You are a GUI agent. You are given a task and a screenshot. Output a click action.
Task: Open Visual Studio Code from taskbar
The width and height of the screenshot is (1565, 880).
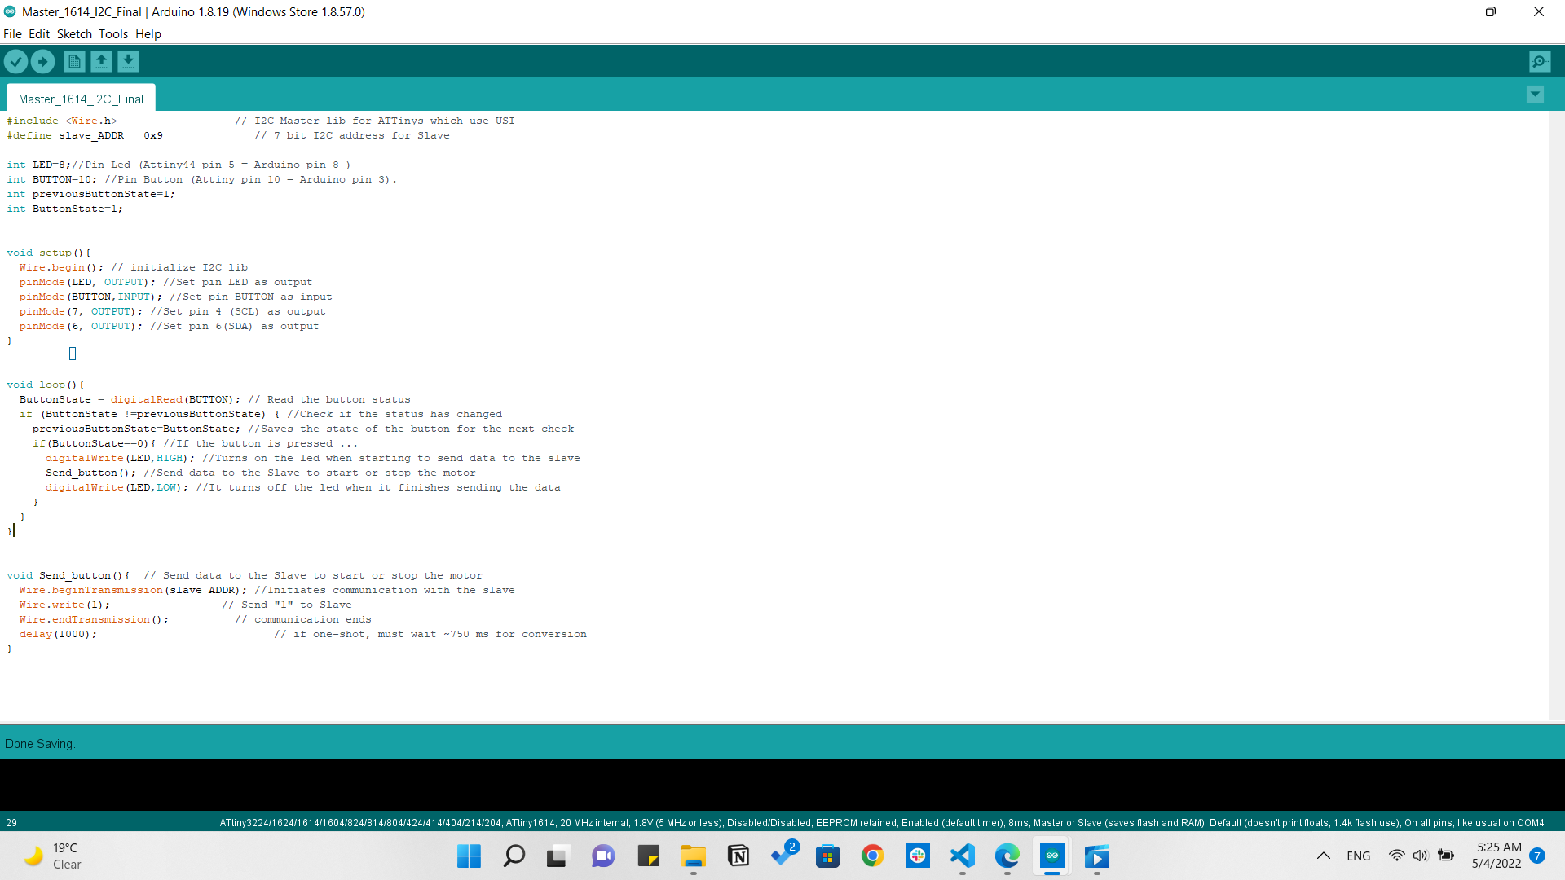tap(963, 856)
